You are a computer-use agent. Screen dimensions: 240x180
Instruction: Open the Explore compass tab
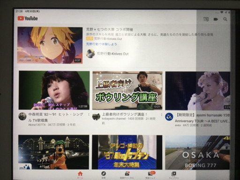pos(104,175)
